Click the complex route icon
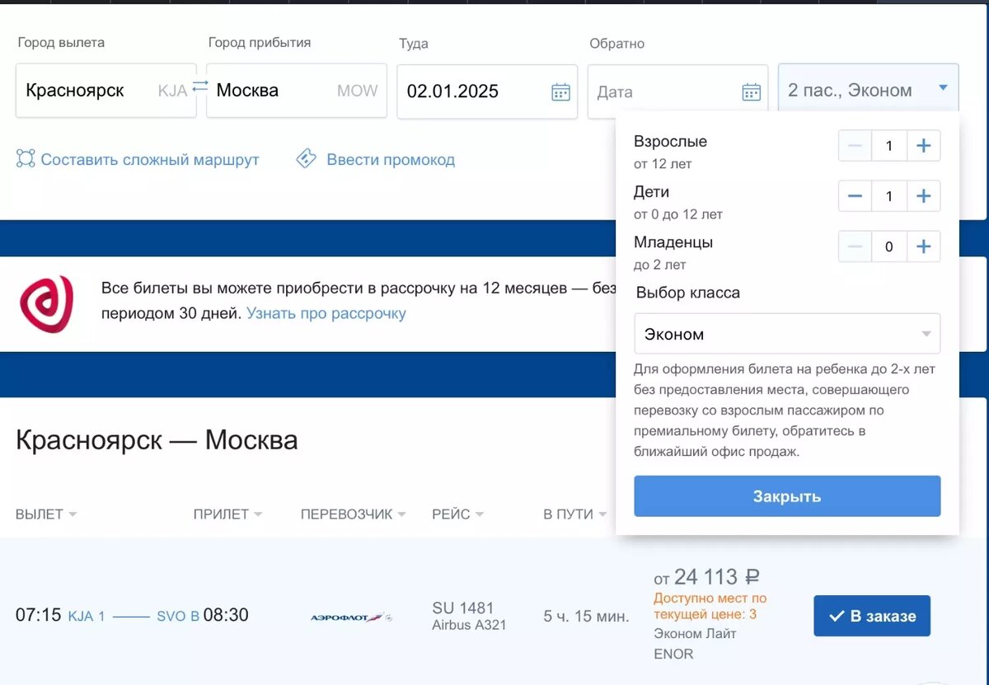989x685 pixels. (x=24, y=160)
